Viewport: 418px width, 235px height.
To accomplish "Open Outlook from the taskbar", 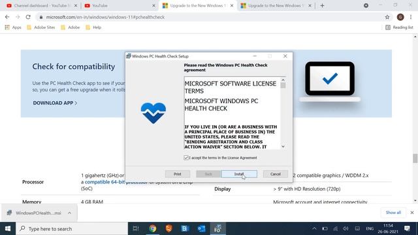I will click(x=201, y=228).
